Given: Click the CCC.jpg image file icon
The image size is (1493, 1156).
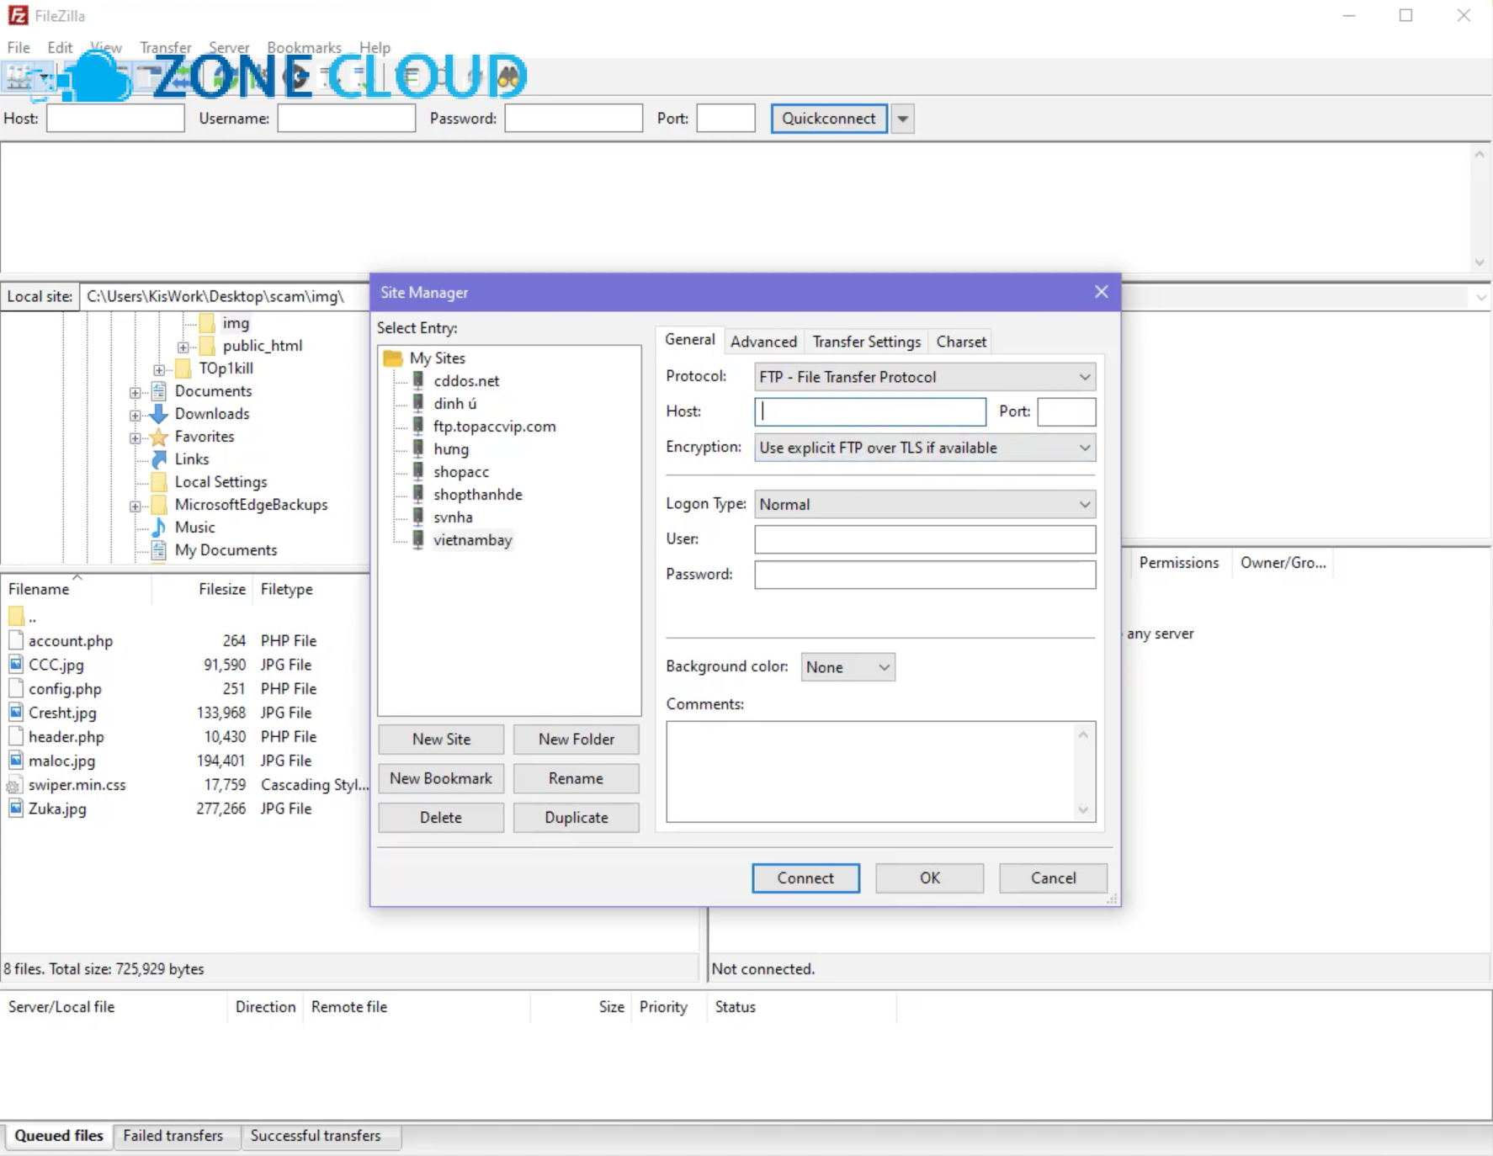Looking at the screenshot, I should click(16, 664).
